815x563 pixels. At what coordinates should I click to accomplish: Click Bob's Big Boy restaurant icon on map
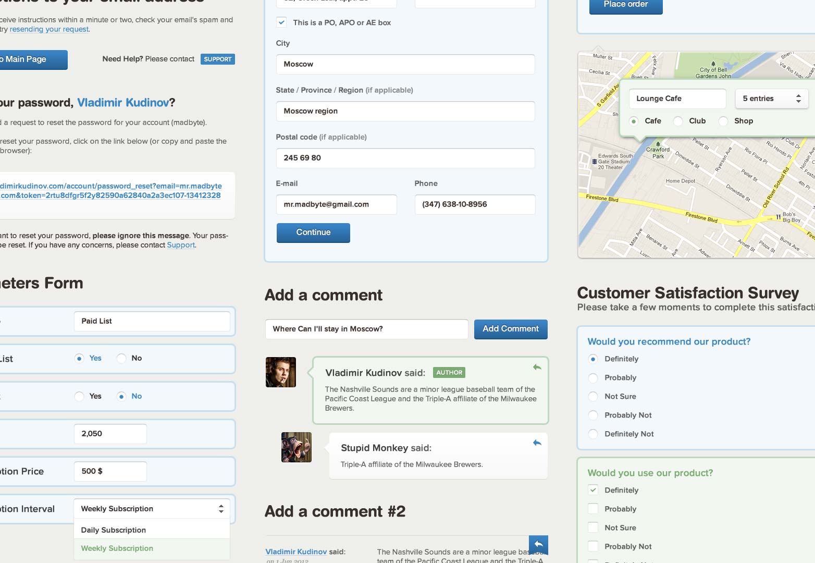point(779,217)
